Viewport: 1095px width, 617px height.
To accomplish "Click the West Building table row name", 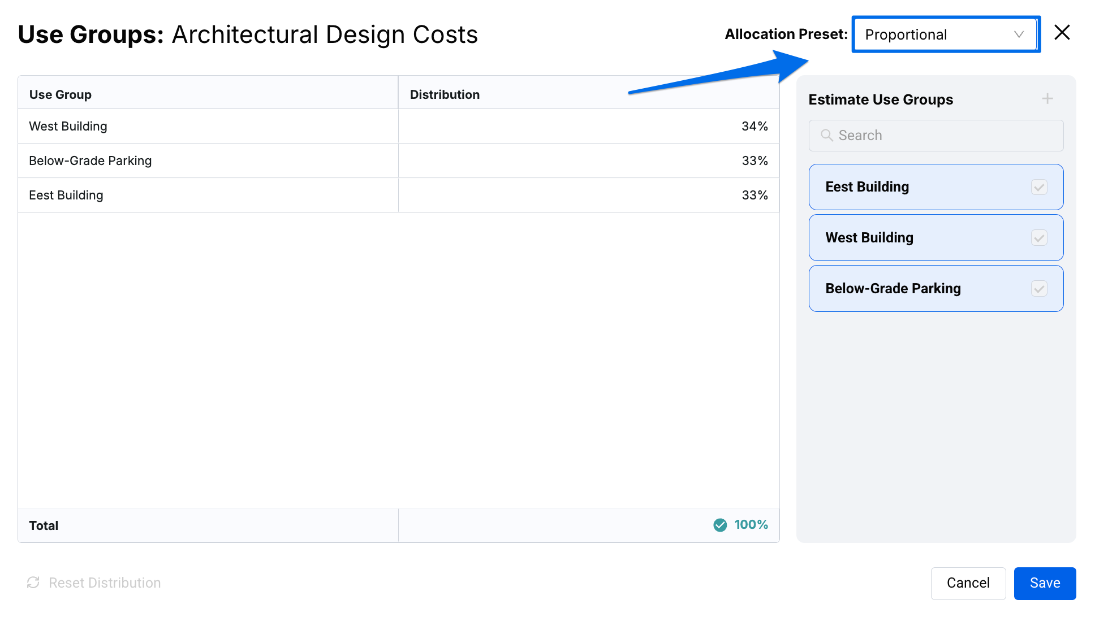I will 68,127.
